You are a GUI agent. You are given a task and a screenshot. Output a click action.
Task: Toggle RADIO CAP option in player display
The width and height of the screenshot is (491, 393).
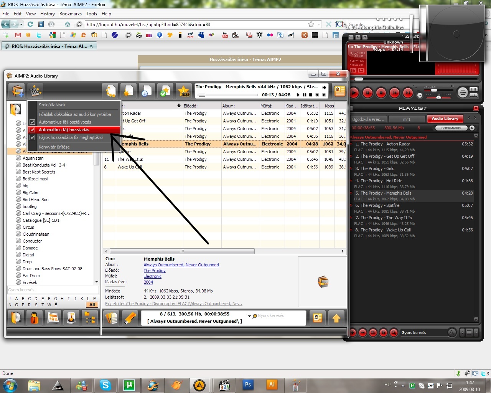click(357, 64)
